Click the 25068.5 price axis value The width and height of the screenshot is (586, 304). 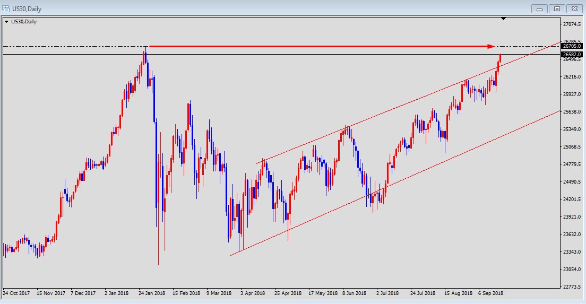(x=572, y=147)
